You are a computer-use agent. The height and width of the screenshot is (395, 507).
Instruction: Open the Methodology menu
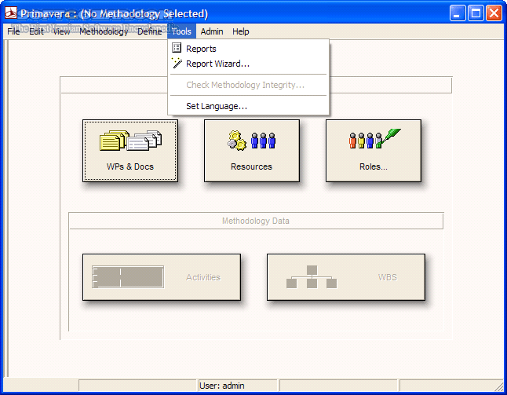(103, 31)
